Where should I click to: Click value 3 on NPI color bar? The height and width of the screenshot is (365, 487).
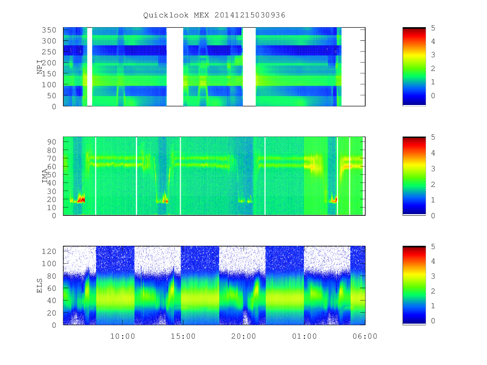tap(433, 55)
